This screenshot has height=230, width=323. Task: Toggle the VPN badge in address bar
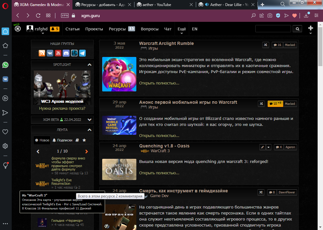[x=65, y=16]
